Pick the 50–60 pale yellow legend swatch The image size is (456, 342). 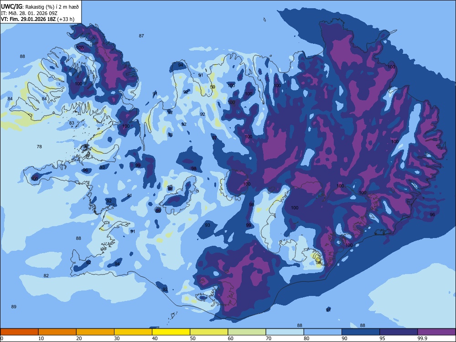point(209,332)
